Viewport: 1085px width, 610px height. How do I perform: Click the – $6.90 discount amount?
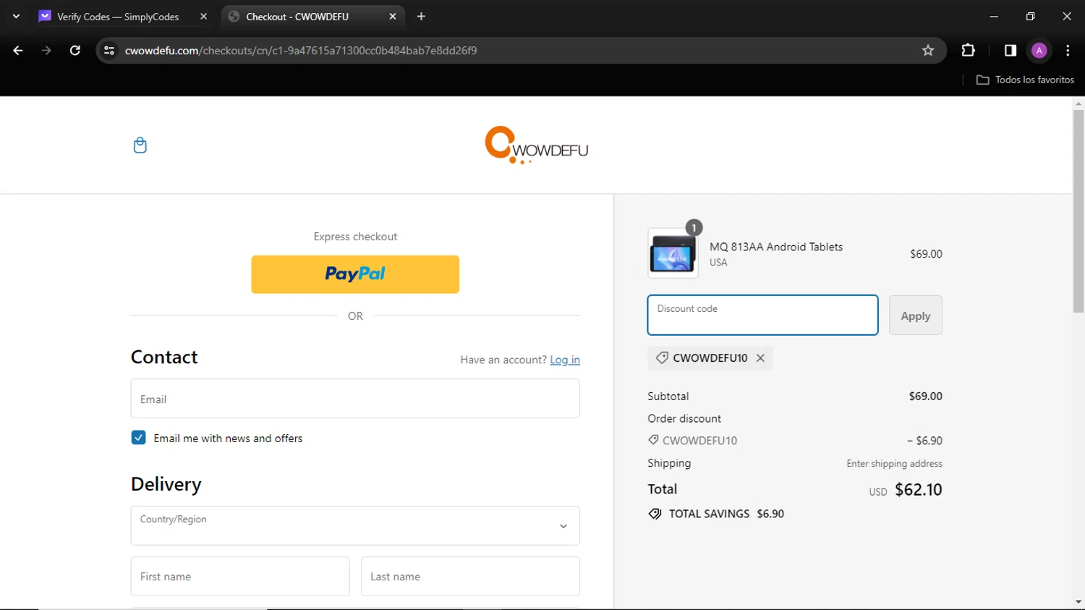pos(924,441)
